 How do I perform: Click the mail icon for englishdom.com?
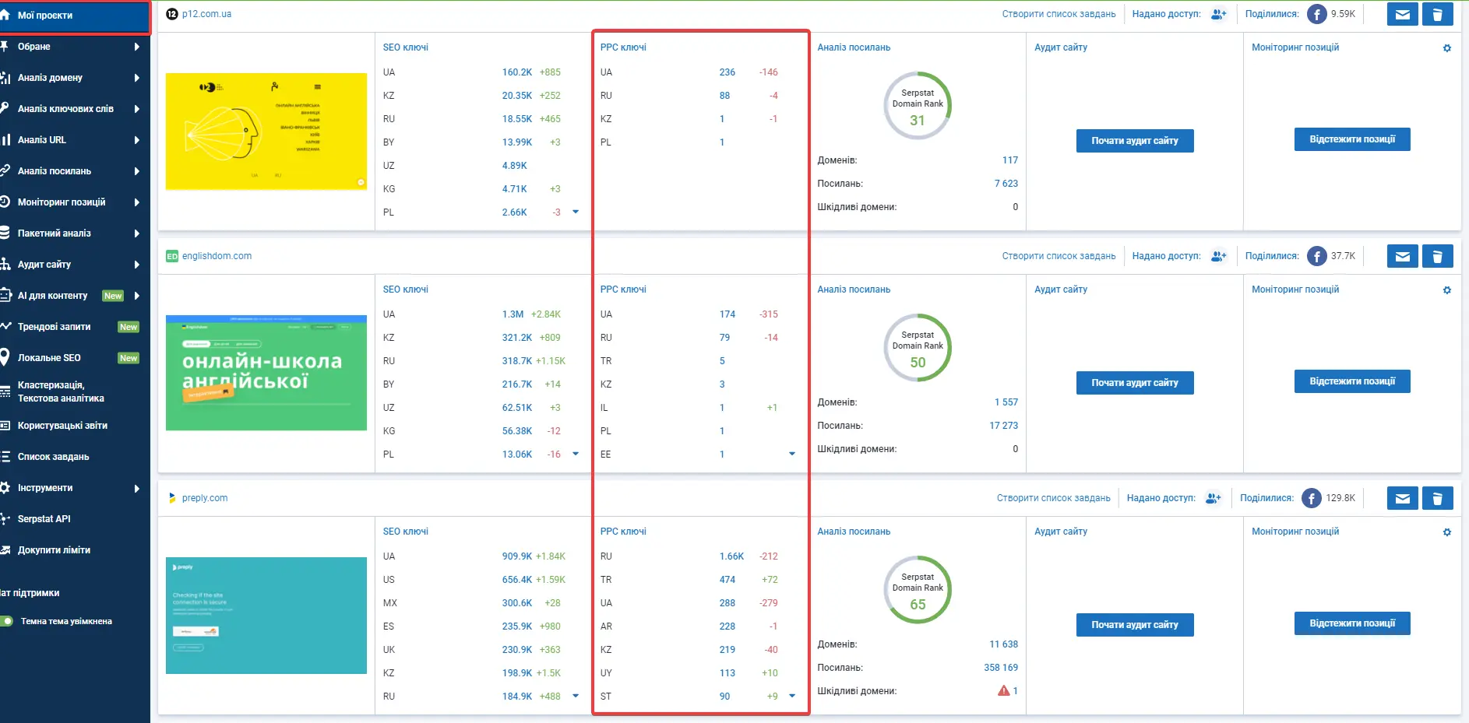pyautogui.click(x=1402, y=256)
